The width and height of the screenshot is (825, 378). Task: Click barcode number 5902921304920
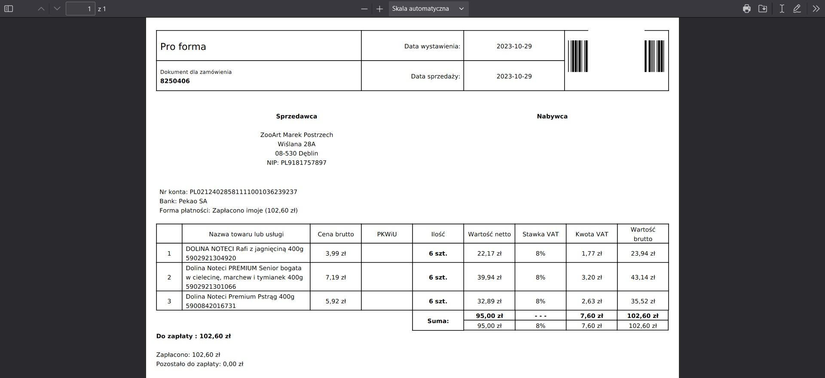click(x=211, y=258)
